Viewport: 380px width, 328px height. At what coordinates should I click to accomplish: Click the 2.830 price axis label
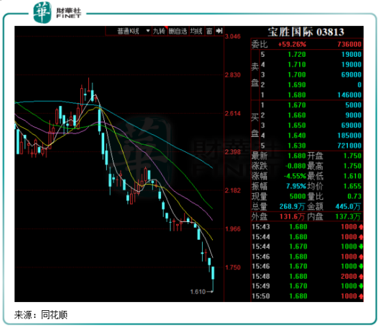pyautogui.click(x=233, y=75)
